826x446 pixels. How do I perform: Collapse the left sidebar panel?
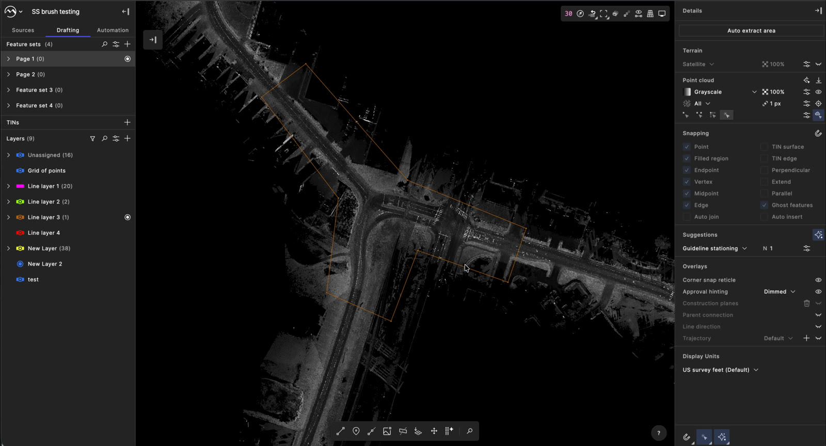coord(125,11)
